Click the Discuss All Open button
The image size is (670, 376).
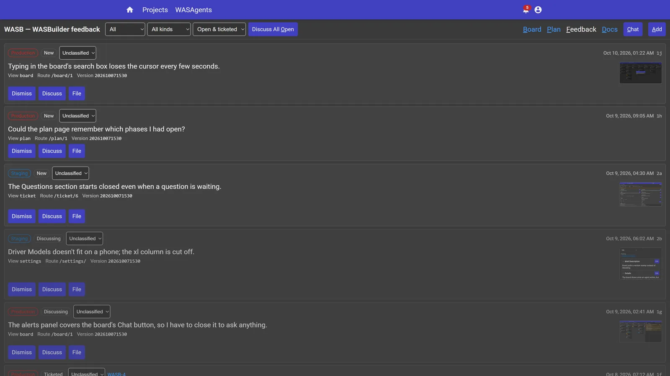pyautogui.click(x=273, y=29)
